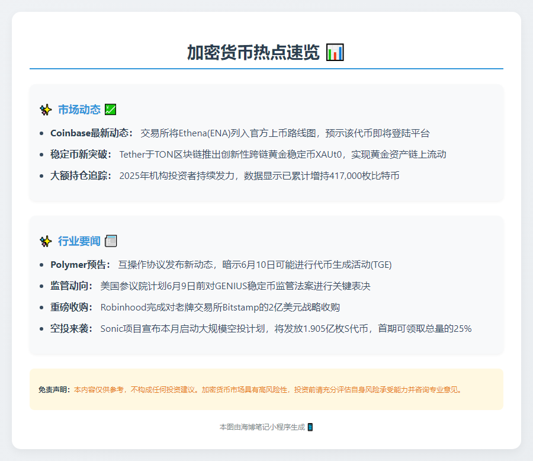Screen dimensions: 533x461
Task: Click the sparkle icon before 市场动态
Action: tap(46, 110)
